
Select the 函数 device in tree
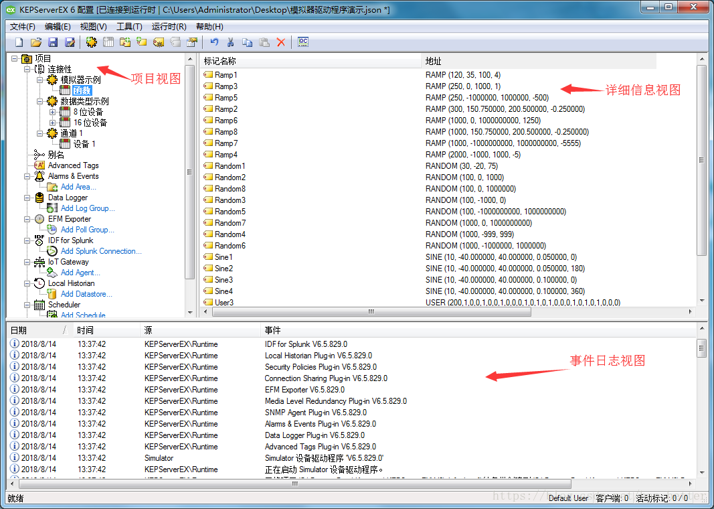point(82,90)
